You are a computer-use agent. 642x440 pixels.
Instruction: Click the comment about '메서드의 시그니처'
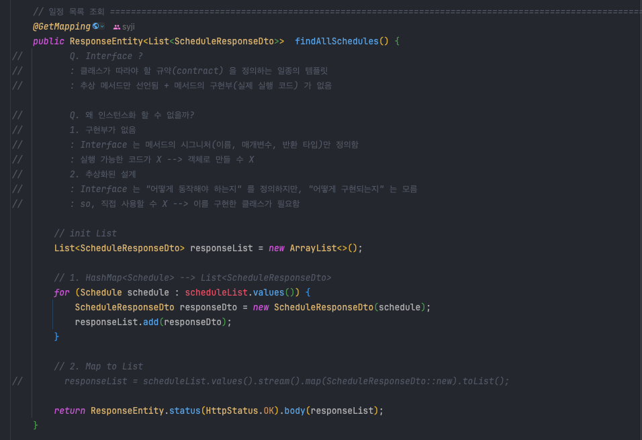click(x=214, y=144)
